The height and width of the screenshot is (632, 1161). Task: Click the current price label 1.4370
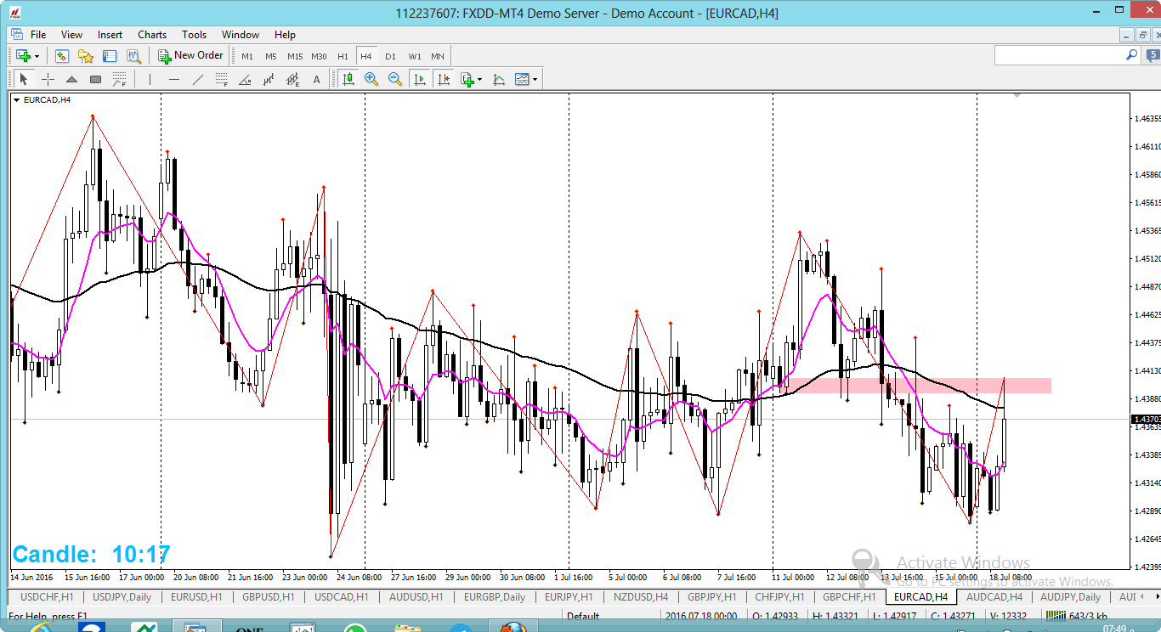coord(1146,420)
